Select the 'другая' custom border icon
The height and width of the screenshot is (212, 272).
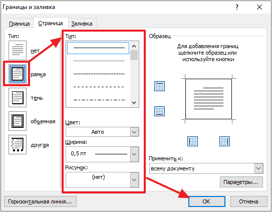pyautogui.click(x=18, y=145)
